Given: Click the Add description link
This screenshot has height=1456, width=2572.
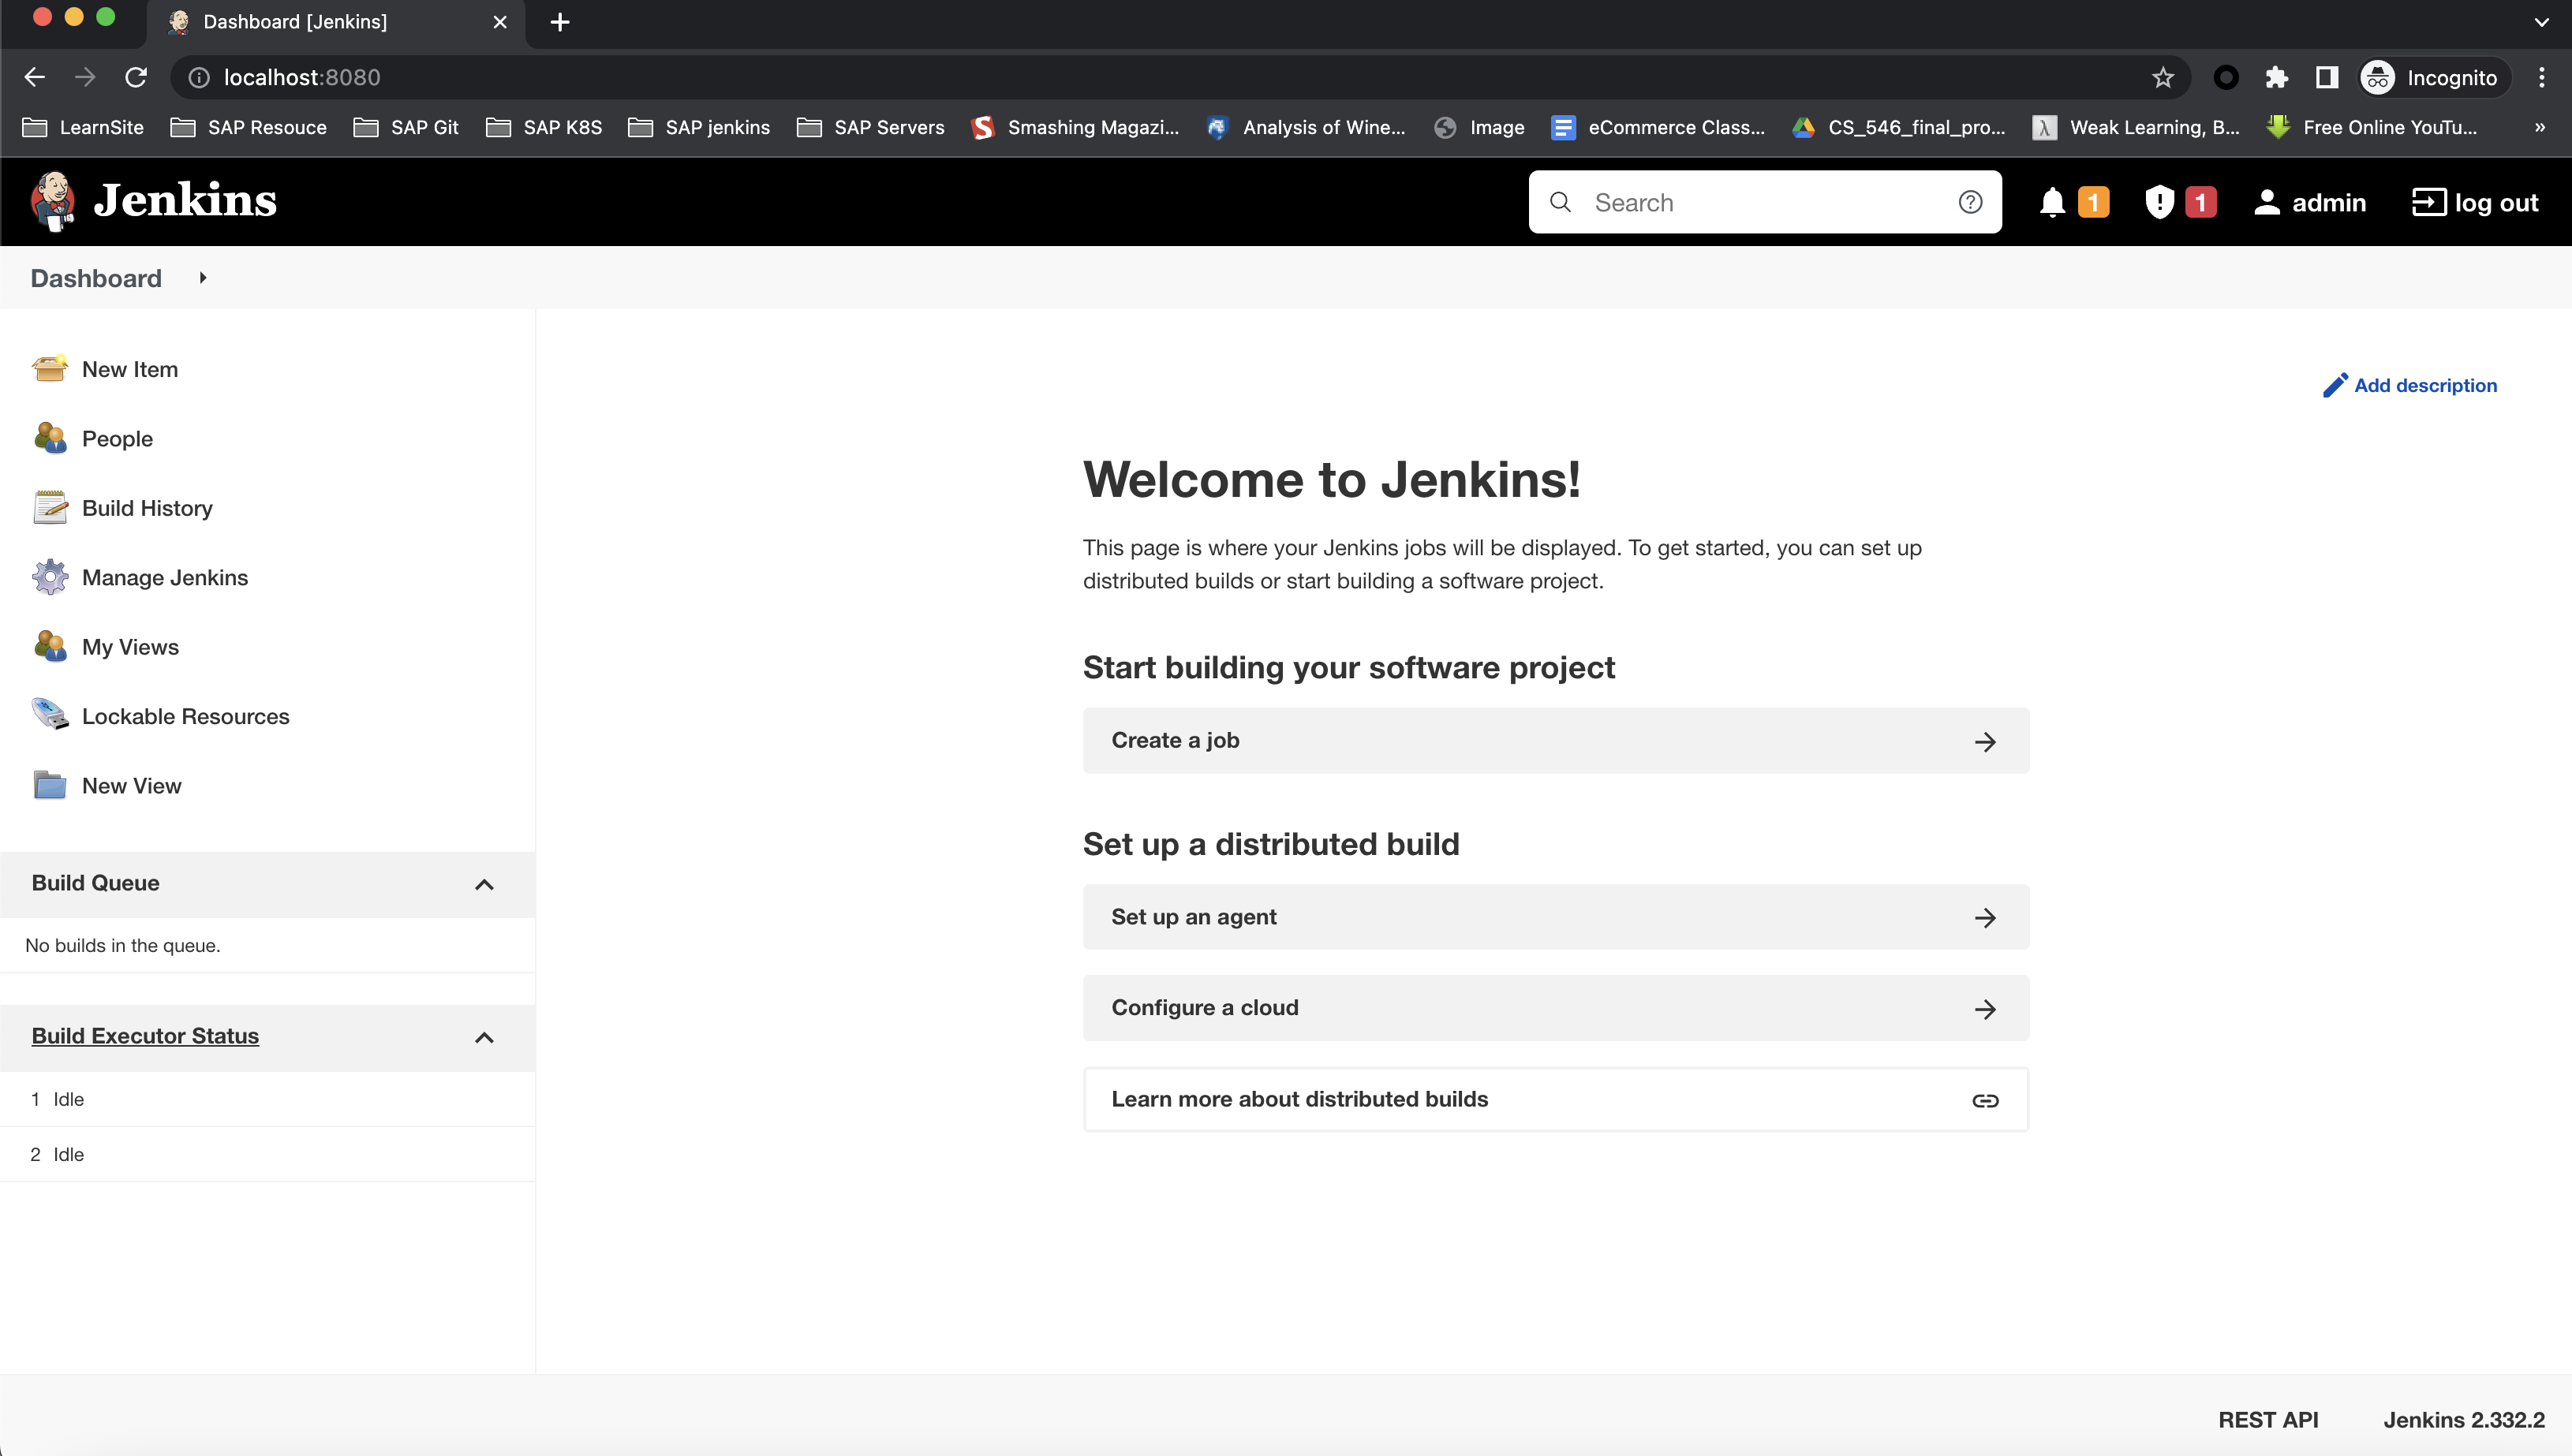Looking at the screenshot, I should pyautogui.click(x=2409, y=386).
